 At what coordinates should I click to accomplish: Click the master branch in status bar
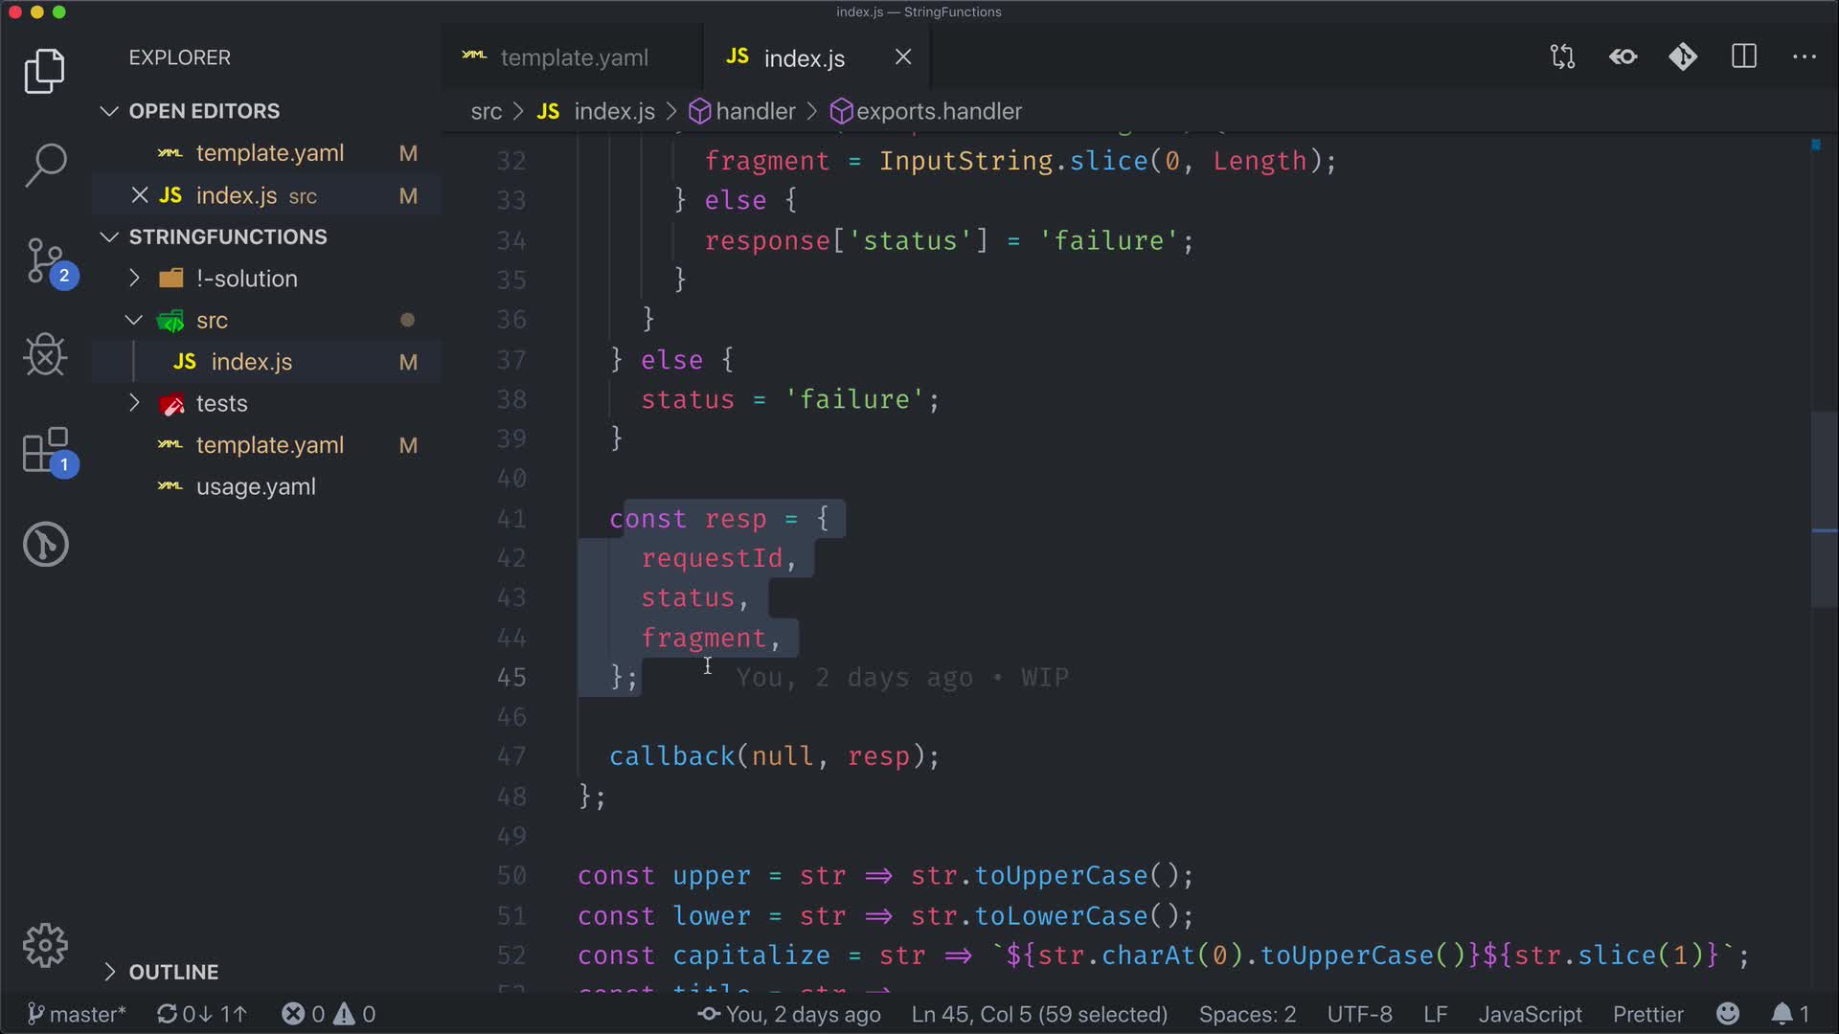click(77, 1014)
